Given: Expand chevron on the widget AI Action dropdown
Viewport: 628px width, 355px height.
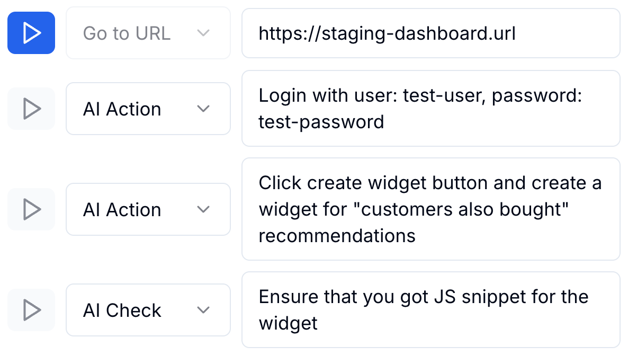Looking at the screenshot, I should point(203,209).
